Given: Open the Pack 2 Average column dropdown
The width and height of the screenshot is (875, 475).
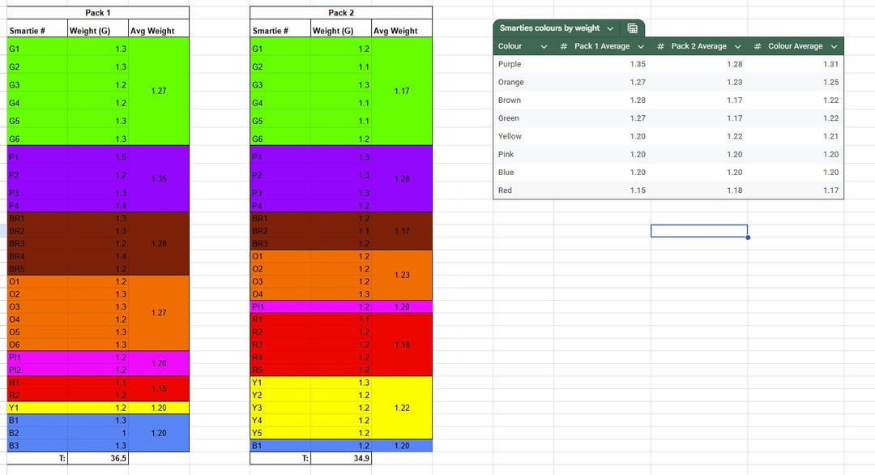Looking at the screenshot, I should pyautogui.click(x=737, y=46).
